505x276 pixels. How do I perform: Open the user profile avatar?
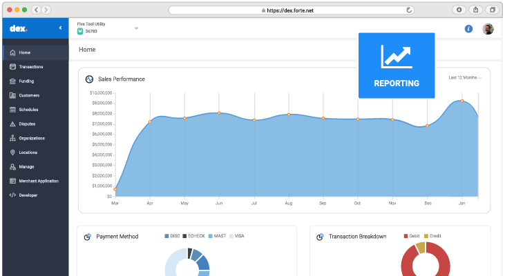pos(488,29)
